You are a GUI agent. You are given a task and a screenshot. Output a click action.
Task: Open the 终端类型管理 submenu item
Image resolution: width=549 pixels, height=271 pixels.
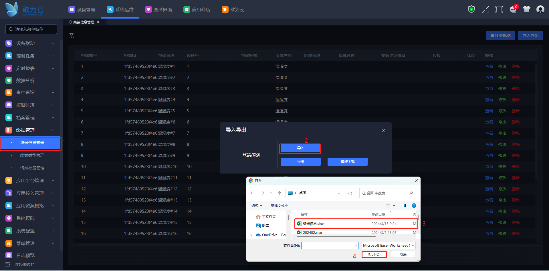coord(32,155)
